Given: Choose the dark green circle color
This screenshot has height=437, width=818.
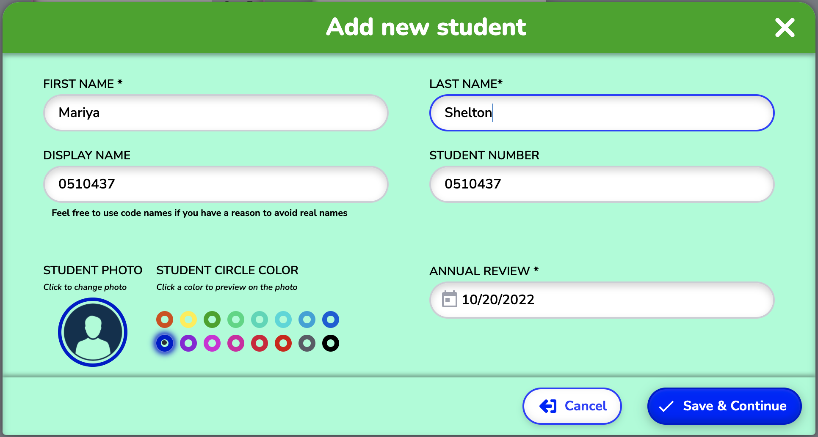Looking at the screenshot, I should (x=212, y=320).
